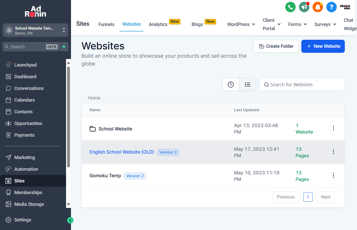Screen dimensions: 357x230
Task: Click the sidebar scrollbar up arrow
Action: pyautogui.click(x=69, y=63)
